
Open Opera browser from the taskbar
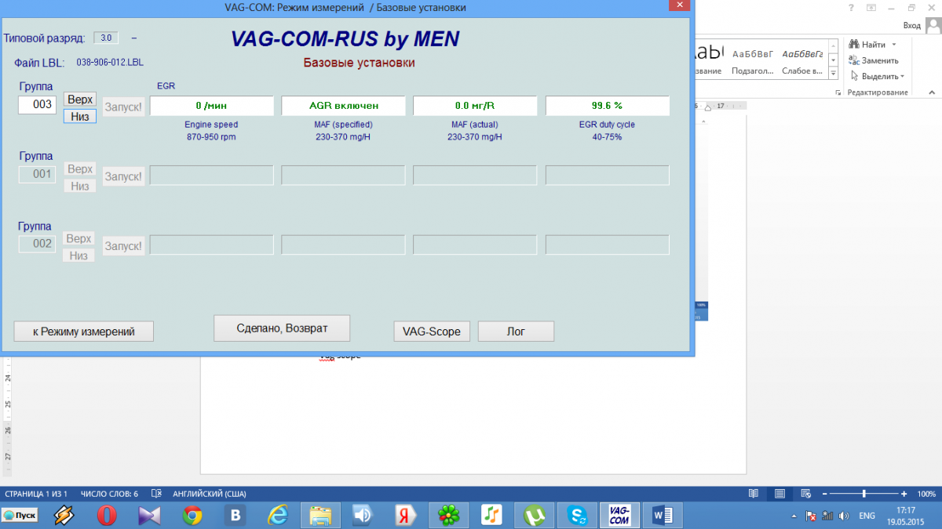point(107,515)
